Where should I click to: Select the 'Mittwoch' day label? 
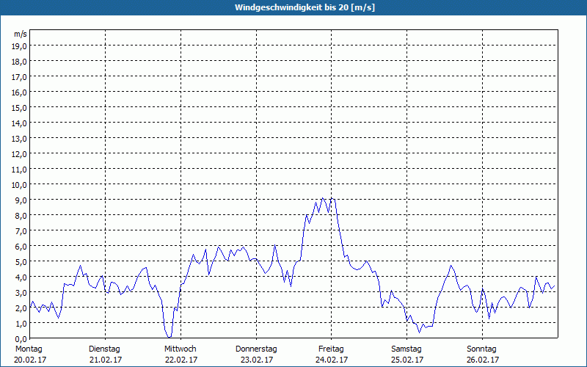tap(180, 349)
